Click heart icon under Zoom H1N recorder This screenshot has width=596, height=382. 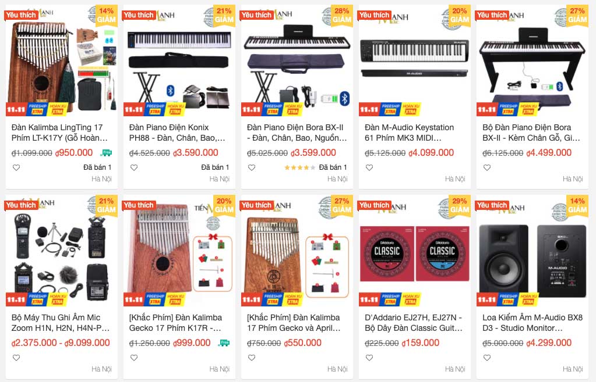click(16, 358)
